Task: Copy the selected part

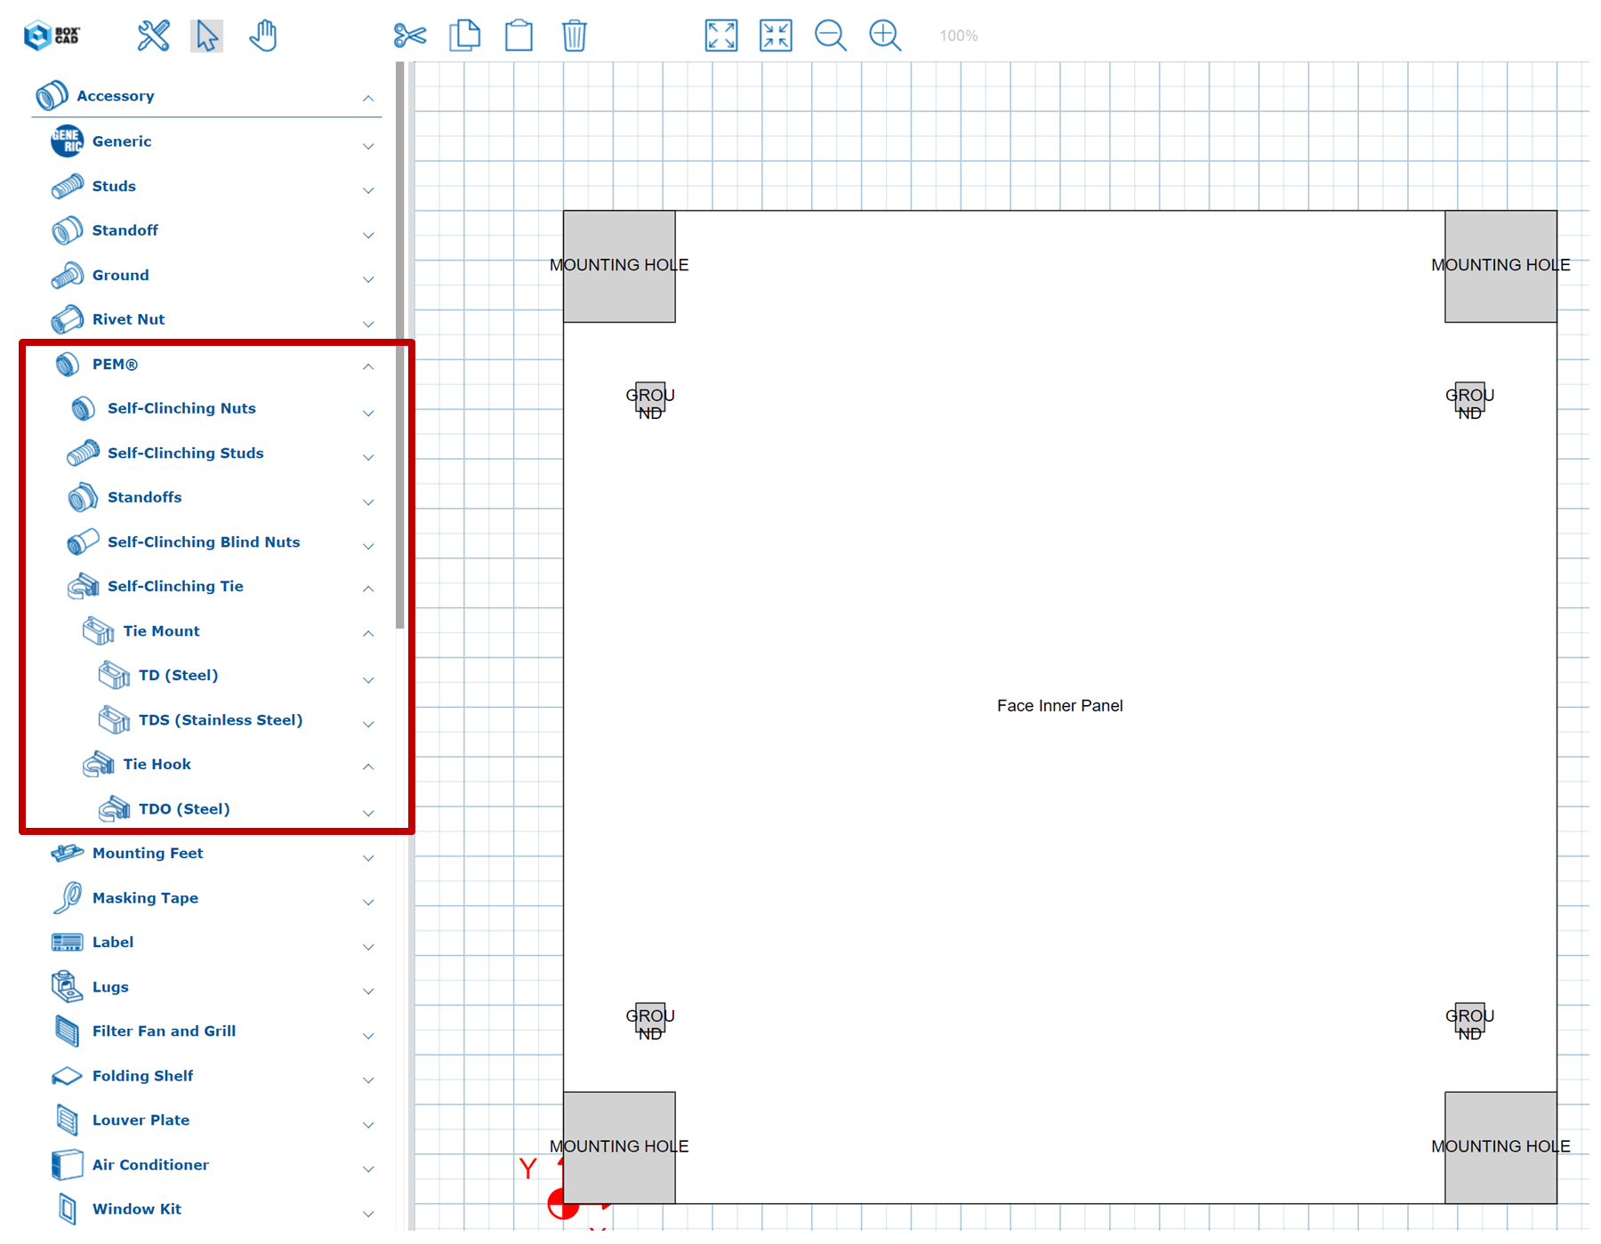Action: 465,36
